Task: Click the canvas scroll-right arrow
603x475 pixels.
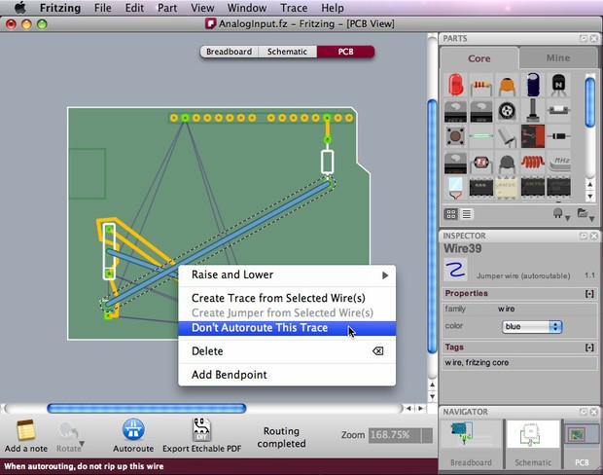Action: [x=420, y=408]
